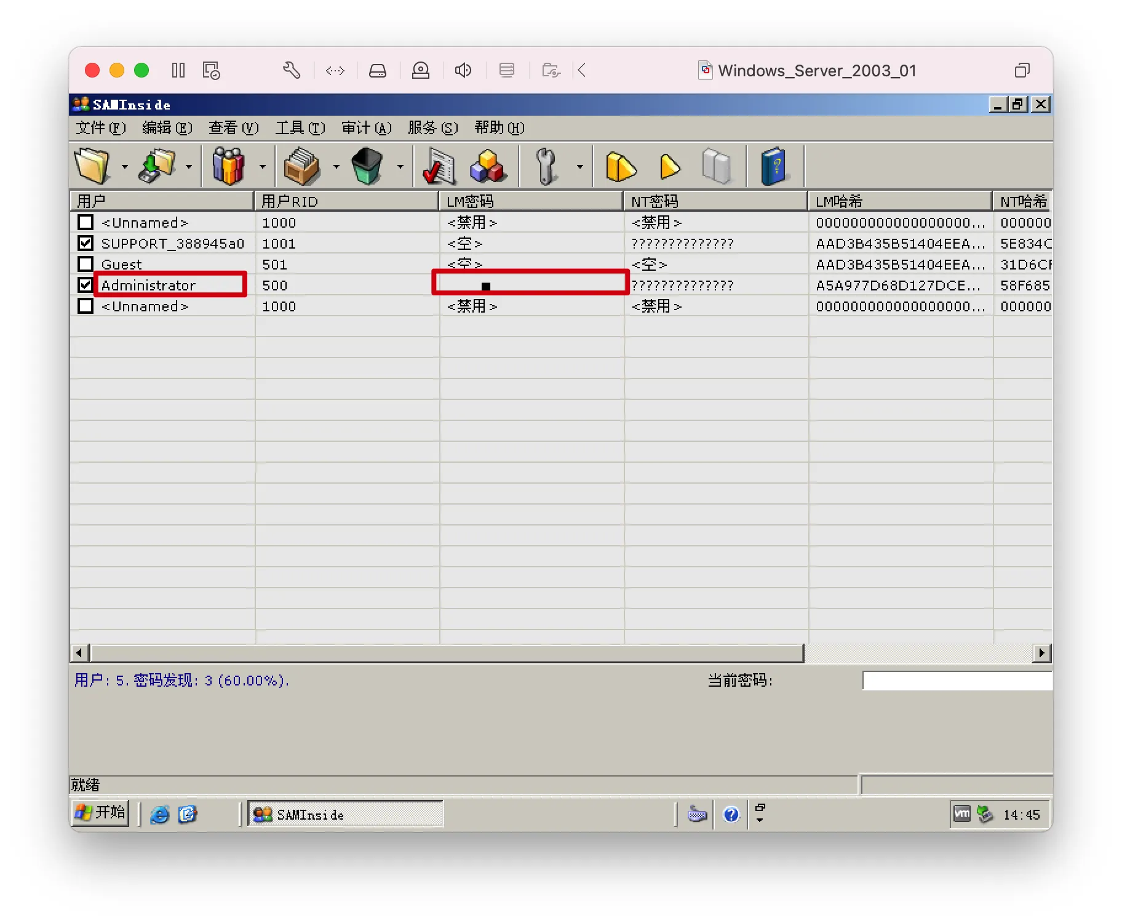Open the 服务(S) menu

(x=433, y=128)
